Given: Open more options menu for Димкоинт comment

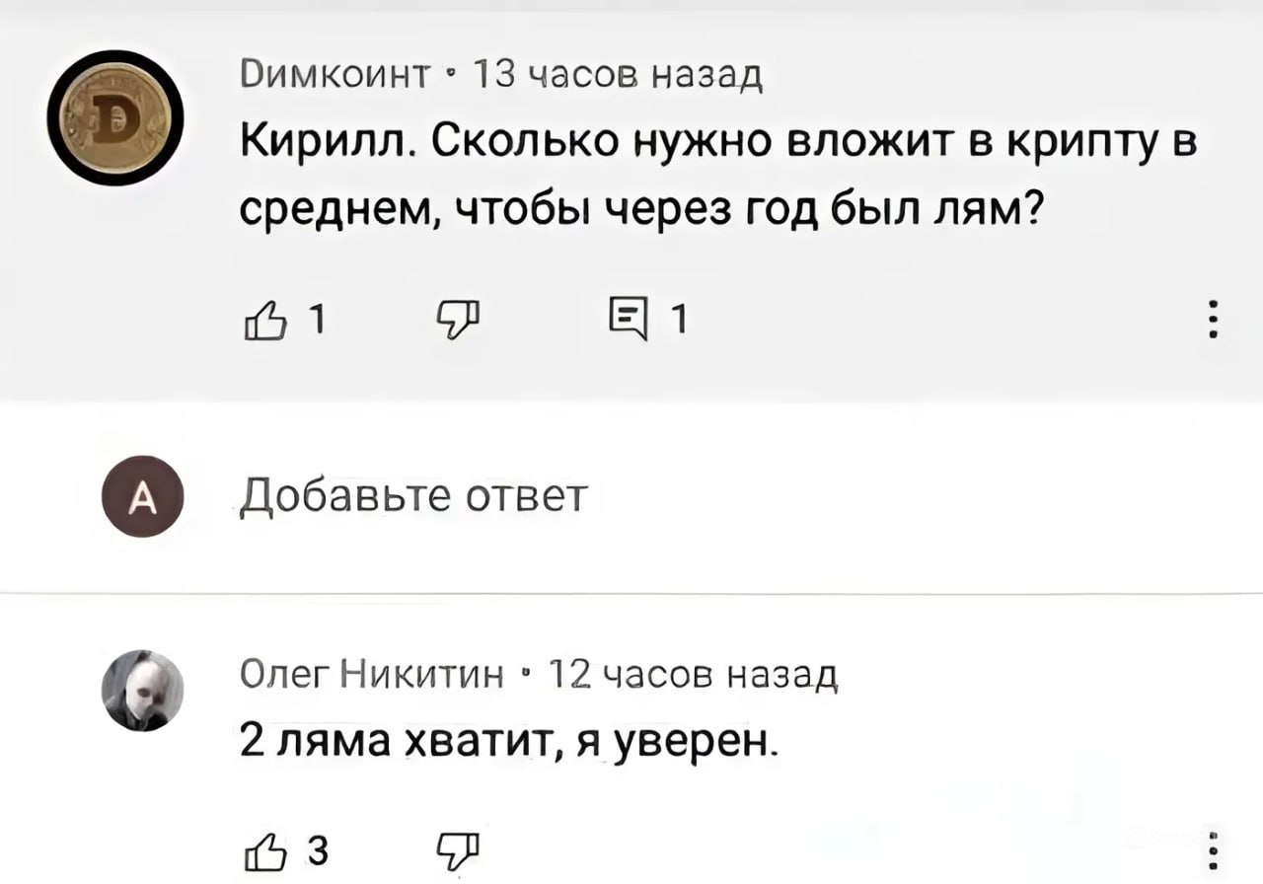Looking at the screenshot, I should point(1211,322).
